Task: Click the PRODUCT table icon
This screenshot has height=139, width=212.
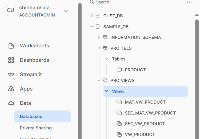Action: [x=119, y=70]
